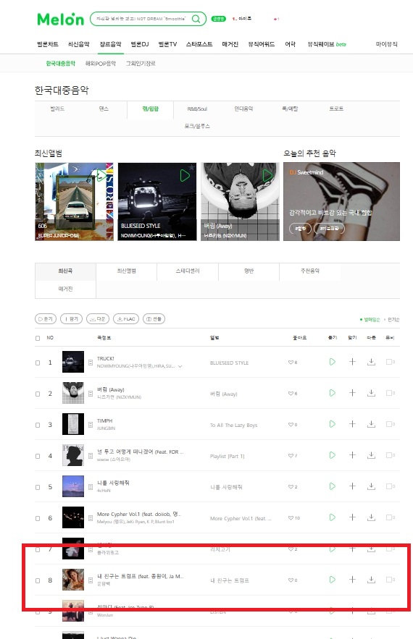Image resolution: width=413 pixels, height=639 pixels.
Task: Click the search magnifier icon
Action: pyautogui.click(x=196, y=19)
